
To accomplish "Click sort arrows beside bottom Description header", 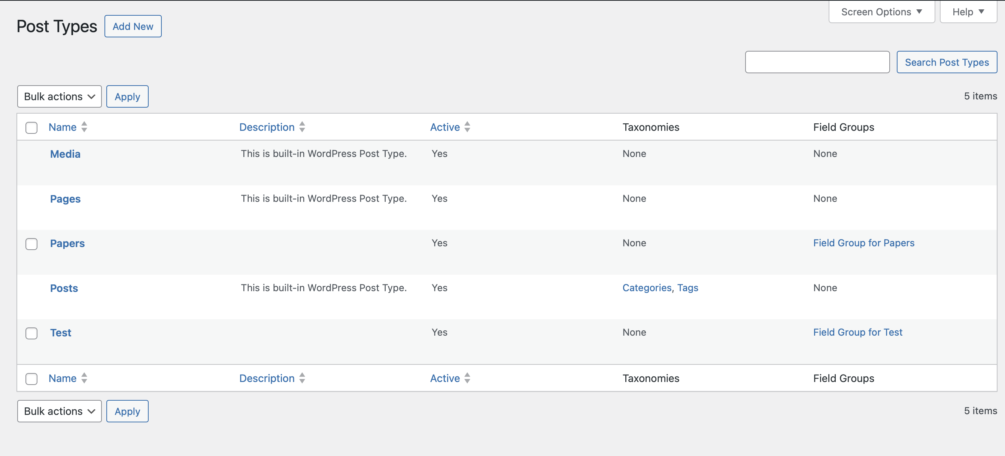I will coord(302,378).
